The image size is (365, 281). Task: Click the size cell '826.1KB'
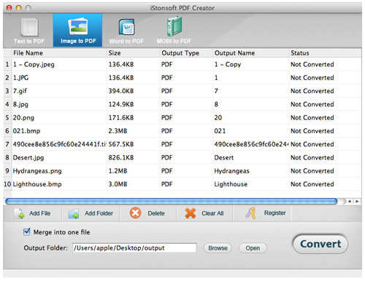[x=121, y=158]
